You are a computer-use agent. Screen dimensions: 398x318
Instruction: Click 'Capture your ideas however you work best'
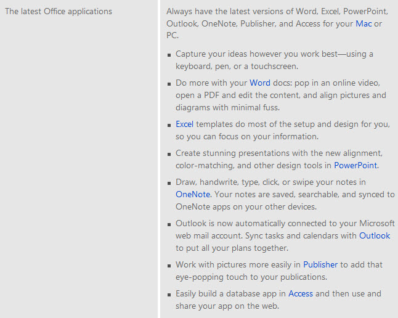[257, 54]
